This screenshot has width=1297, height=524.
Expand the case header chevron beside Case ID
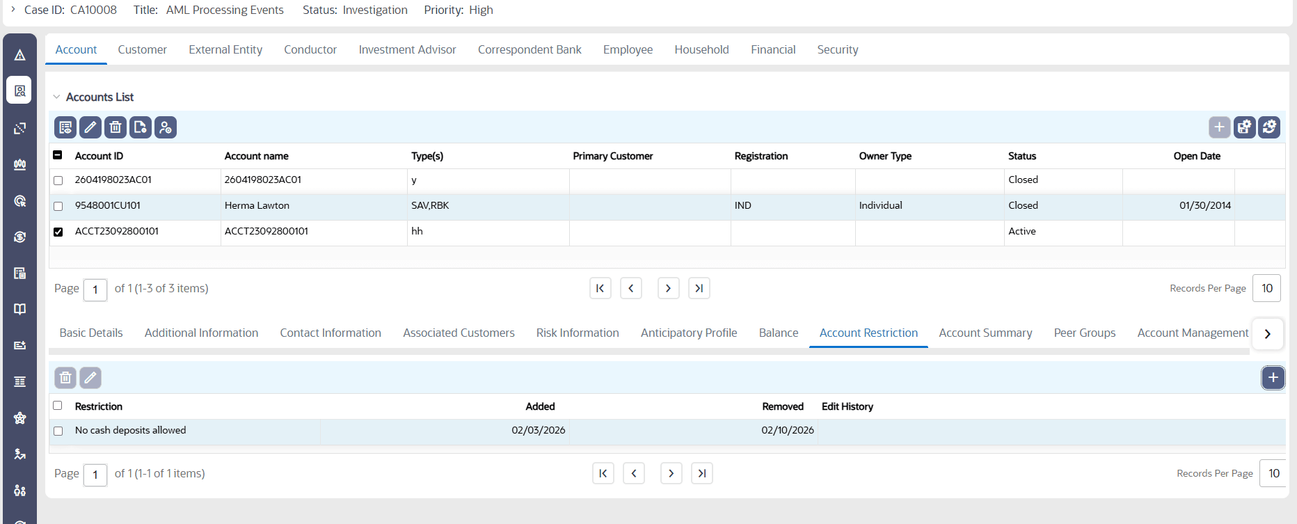pos(13,10)
